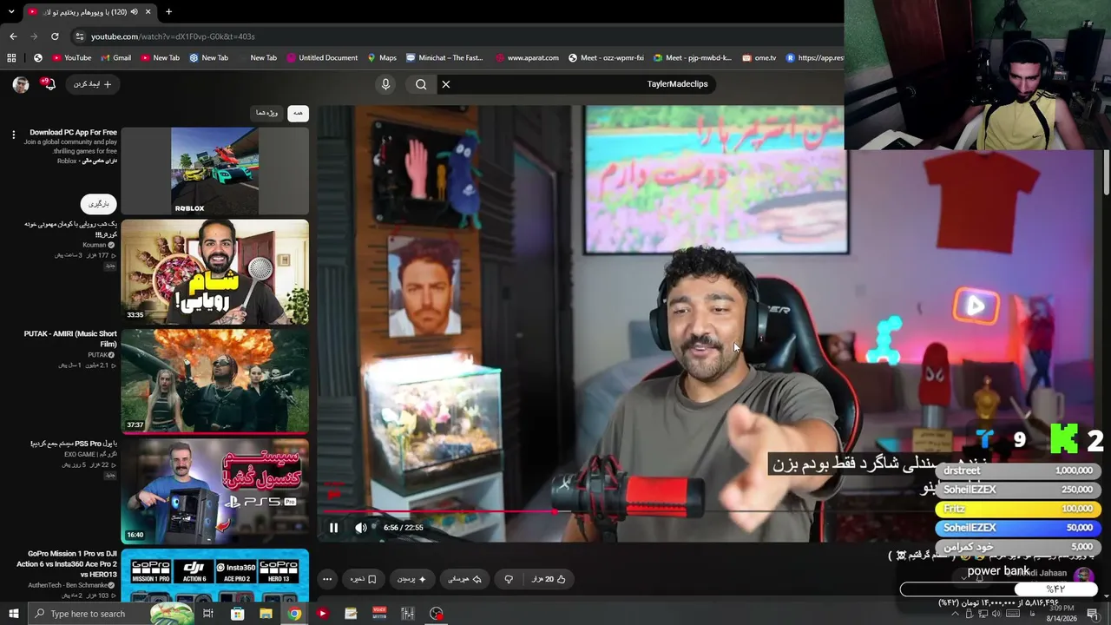Open the Minichat bookmark

(x=444, y=58)
